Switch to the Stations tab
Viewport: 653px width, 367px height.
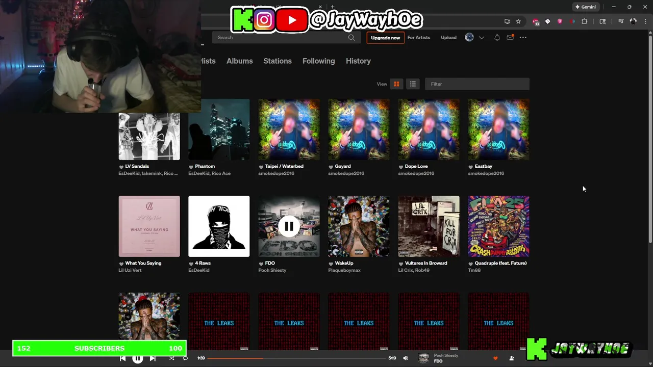[x=278, y=61]
